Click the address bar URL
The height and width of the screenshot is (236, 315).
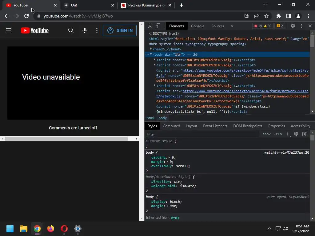(x=78, y=16)
